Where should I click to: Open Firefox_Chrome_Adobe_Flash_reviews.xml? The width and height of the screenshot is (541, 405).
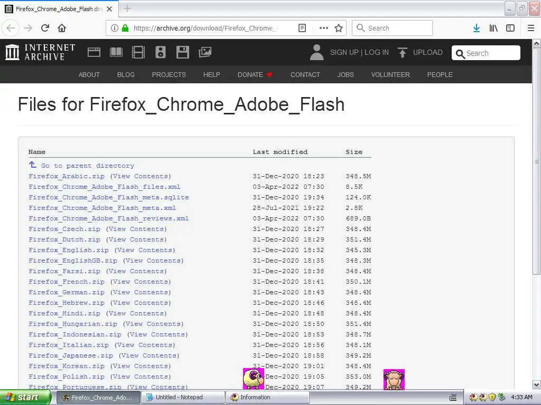109,218
